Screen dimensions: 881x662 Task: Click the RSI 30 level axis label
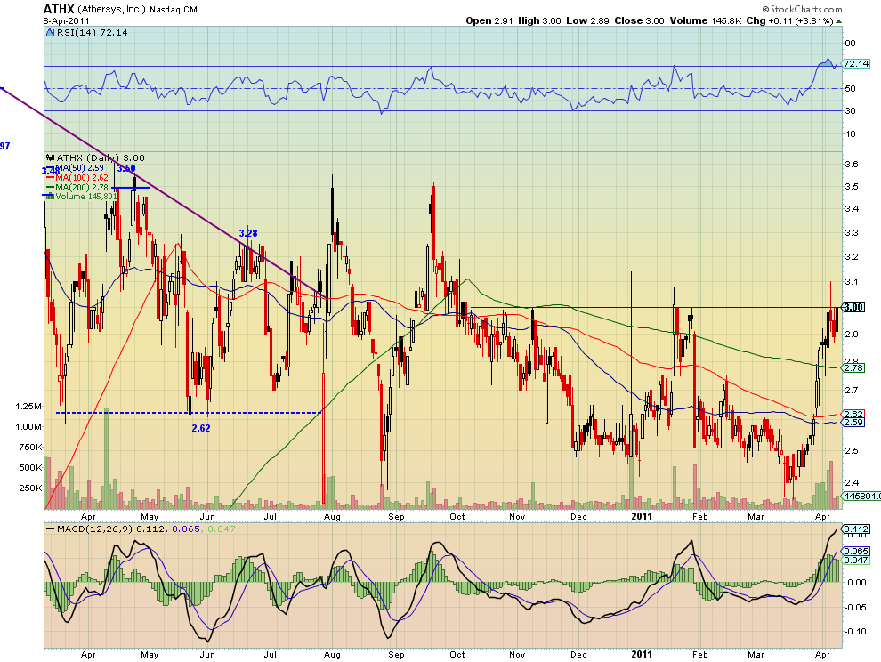coord(850,111)
